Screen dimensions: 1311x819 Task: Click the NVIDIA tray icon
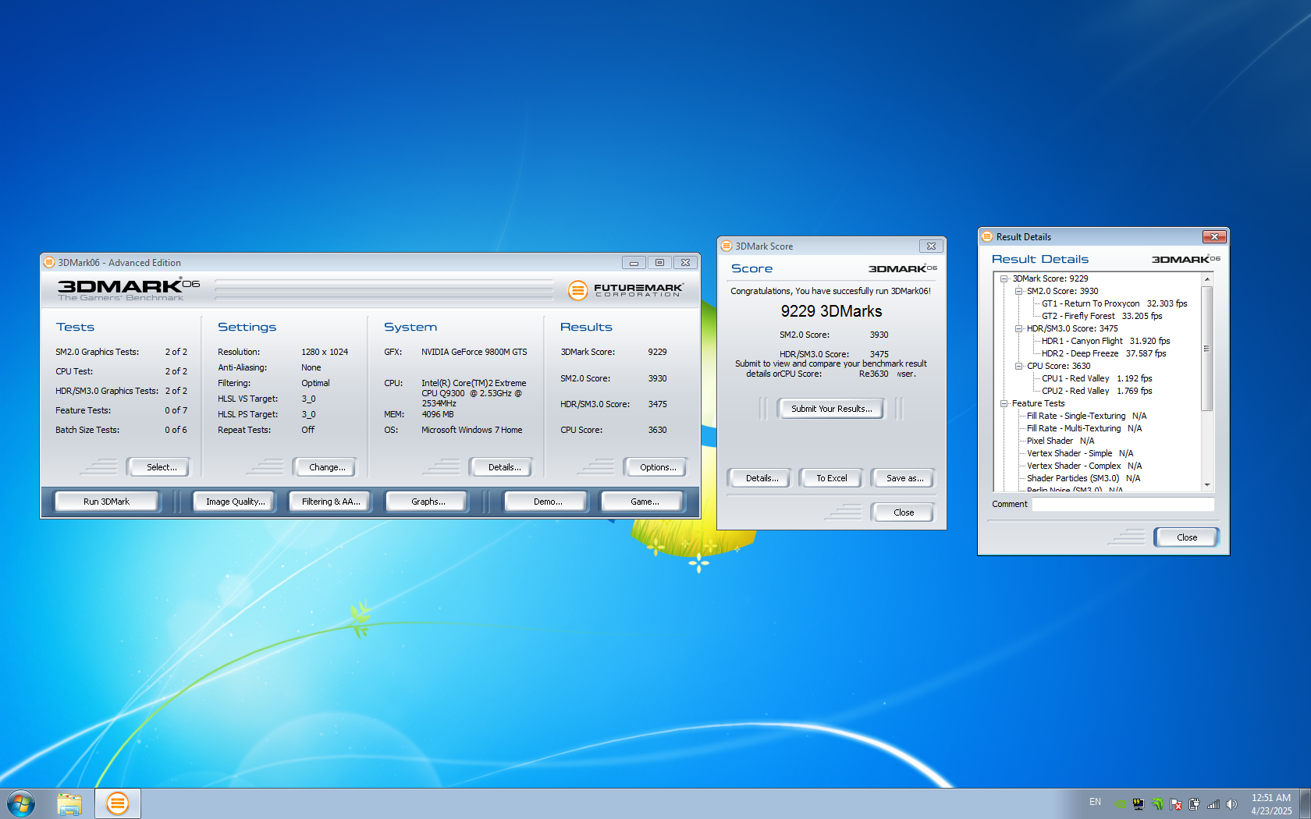[1120, 803]
